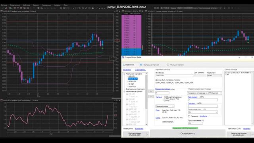This screenshot has width=254, height=143.
Task: Click the max position size field showing 84
Action: click(x=162, y=93)
